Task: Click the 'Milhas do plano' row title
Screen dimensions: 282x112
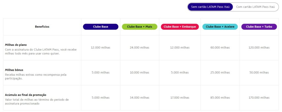Action: click(x=16, y=44)
